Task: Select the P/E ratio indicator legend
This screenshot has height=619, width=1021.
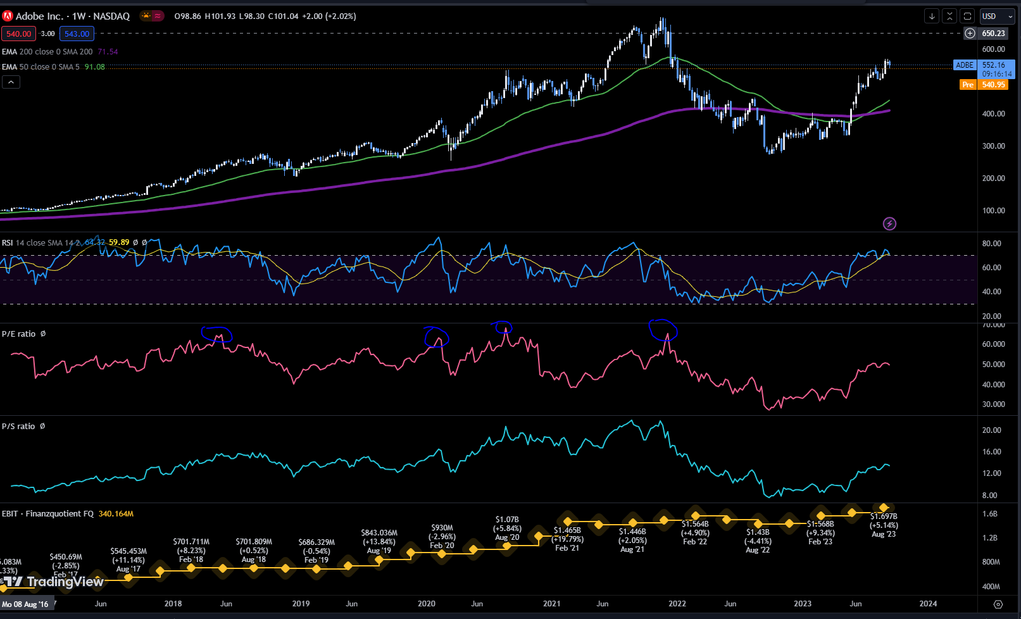Action: coord(18,334)
